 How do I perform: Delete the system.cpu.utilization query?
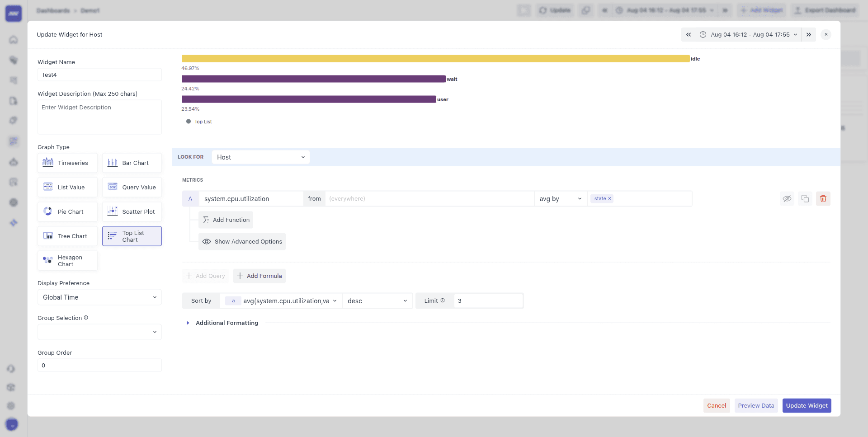point(823,198)
